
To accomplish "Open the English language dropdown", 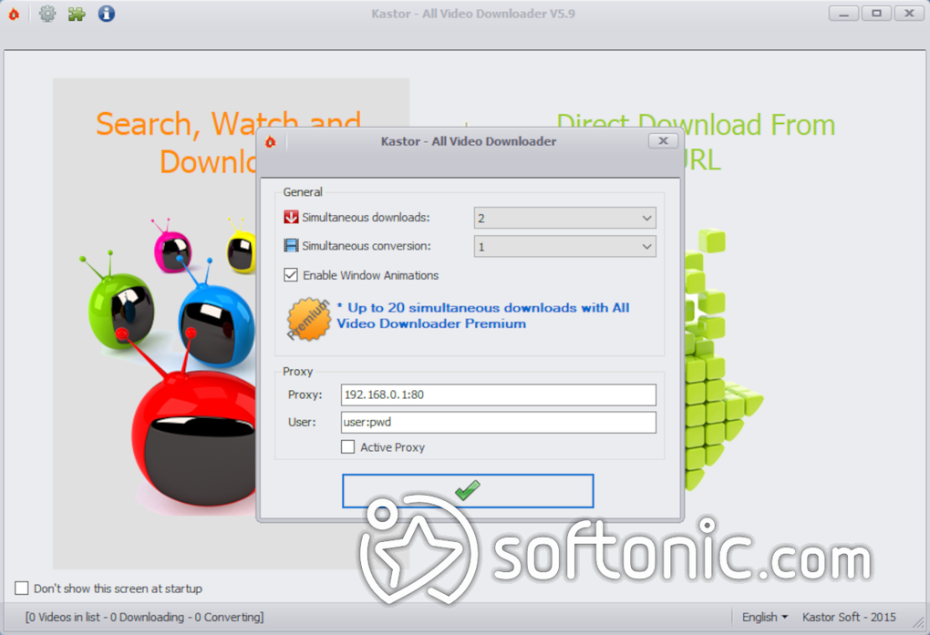I will pos(765,617).
